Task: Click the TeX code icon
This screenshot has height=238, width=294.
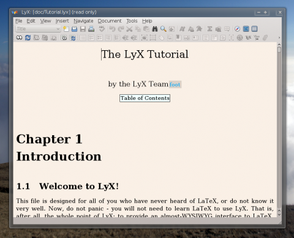Action: [248, 38]
